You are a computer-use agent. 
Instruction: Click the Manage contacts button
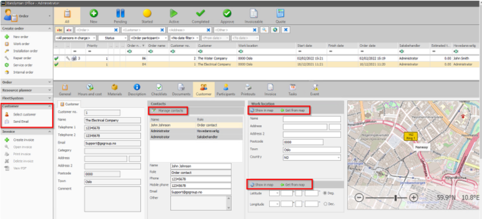click(168, 111)
